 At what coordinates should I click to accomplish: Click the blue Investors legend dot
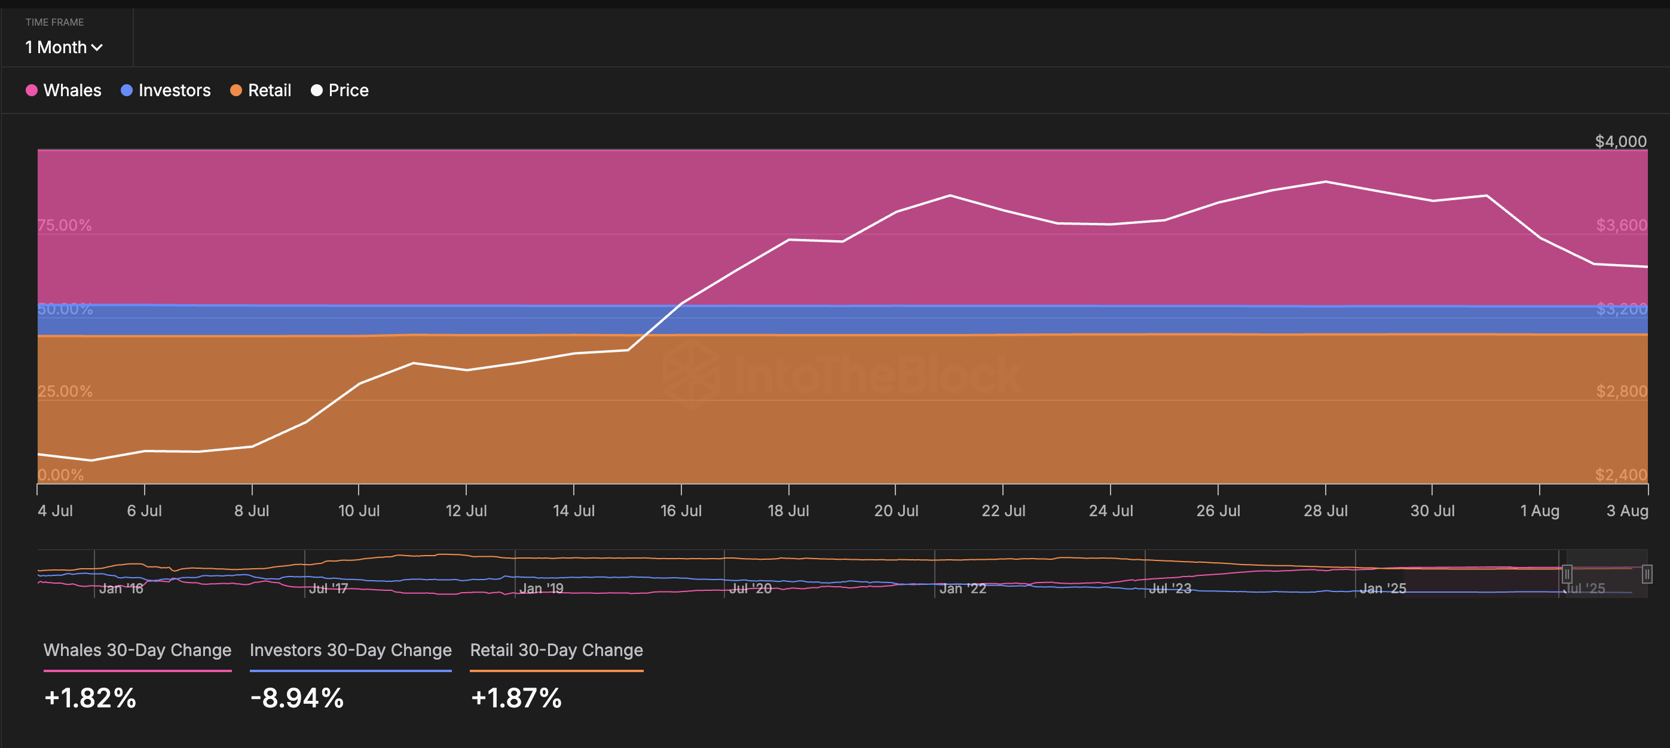click(x=127, y=90)
